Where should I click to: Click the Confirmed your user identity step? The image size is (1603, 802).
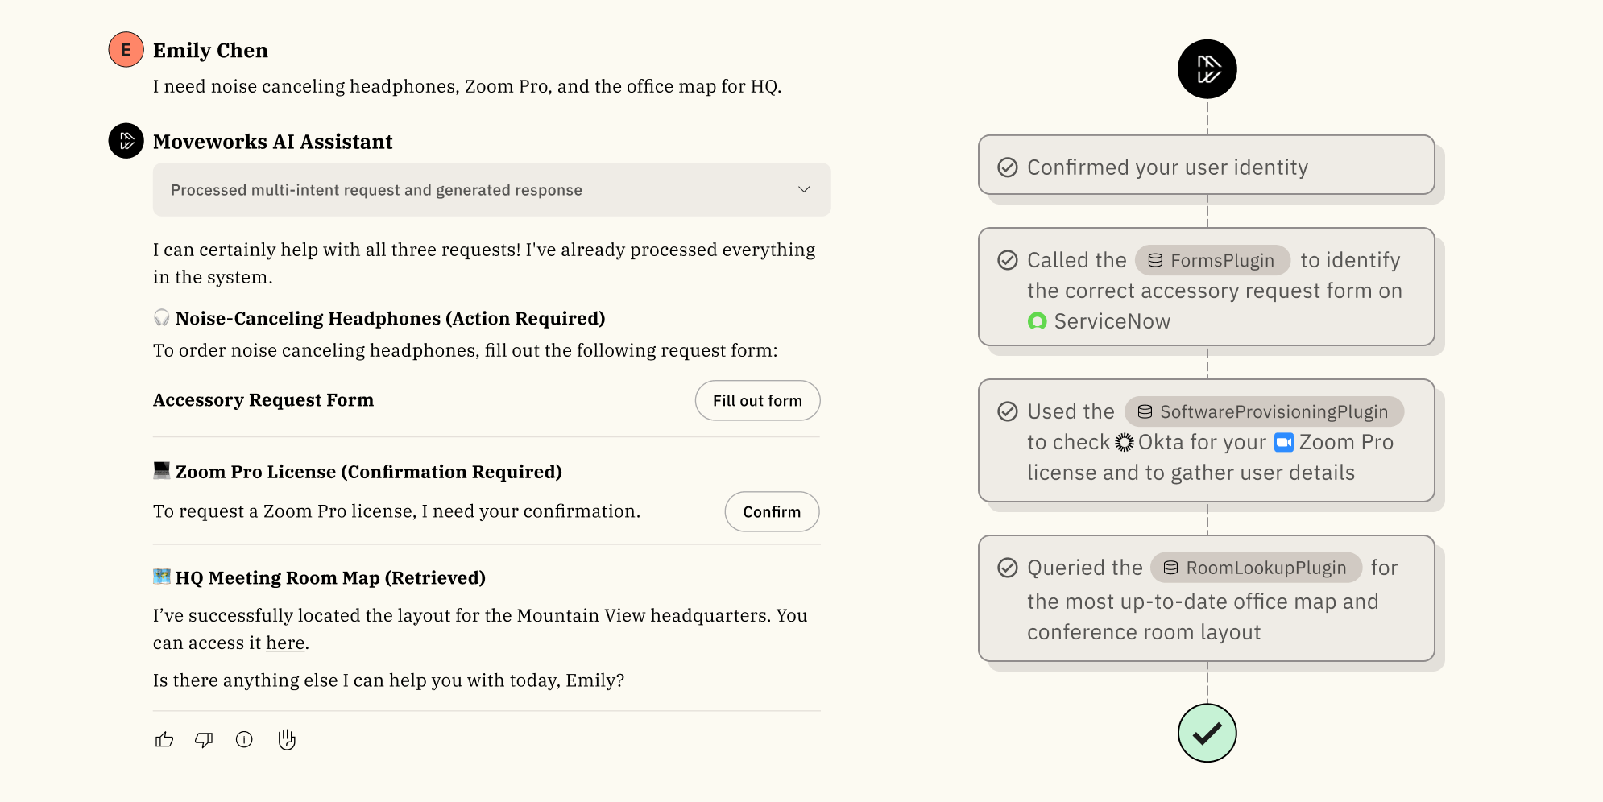tap(1207, 167)
